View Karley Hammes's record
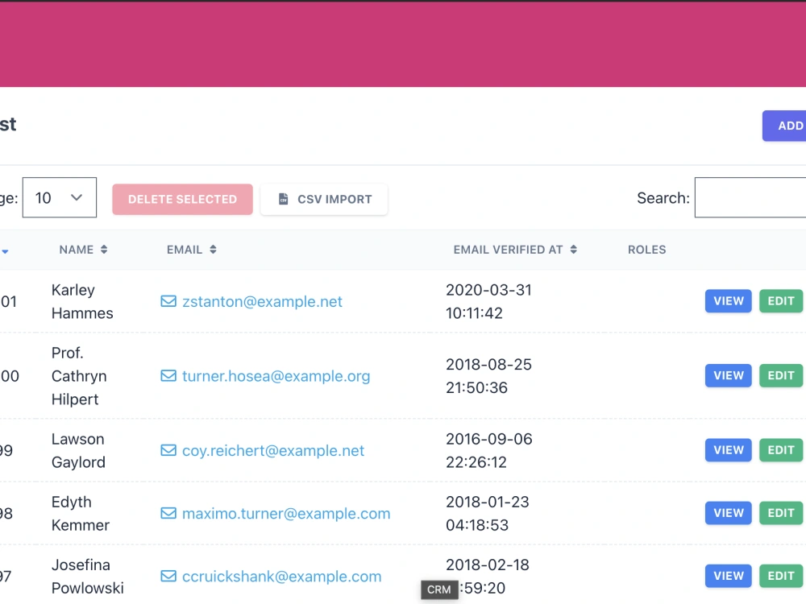This screenshot has height=604, width=806. pos(728,300)
